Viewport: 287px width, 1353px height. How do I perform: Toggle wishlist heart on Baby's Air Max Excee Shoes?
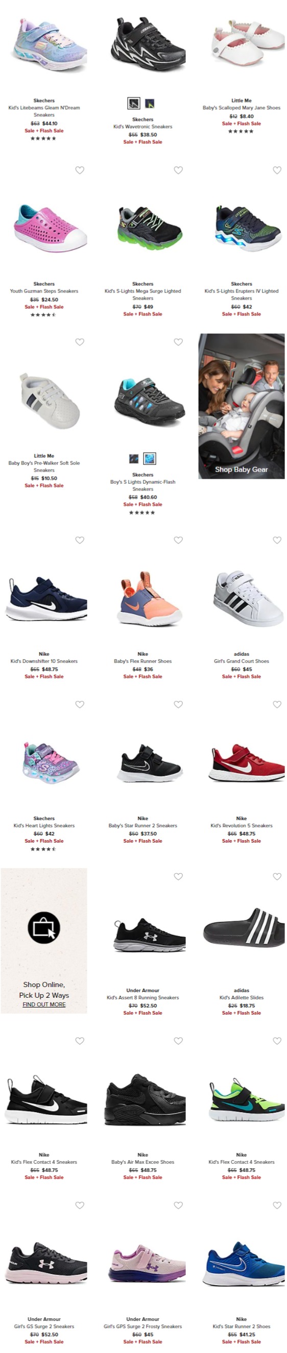tap(178, 1041)
